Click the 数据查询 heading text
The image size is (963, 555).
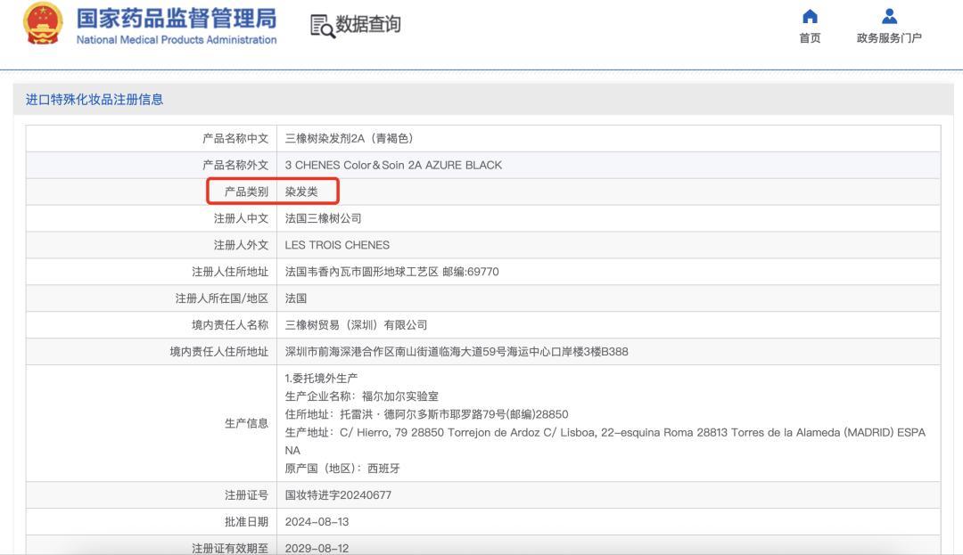(367, 25)
